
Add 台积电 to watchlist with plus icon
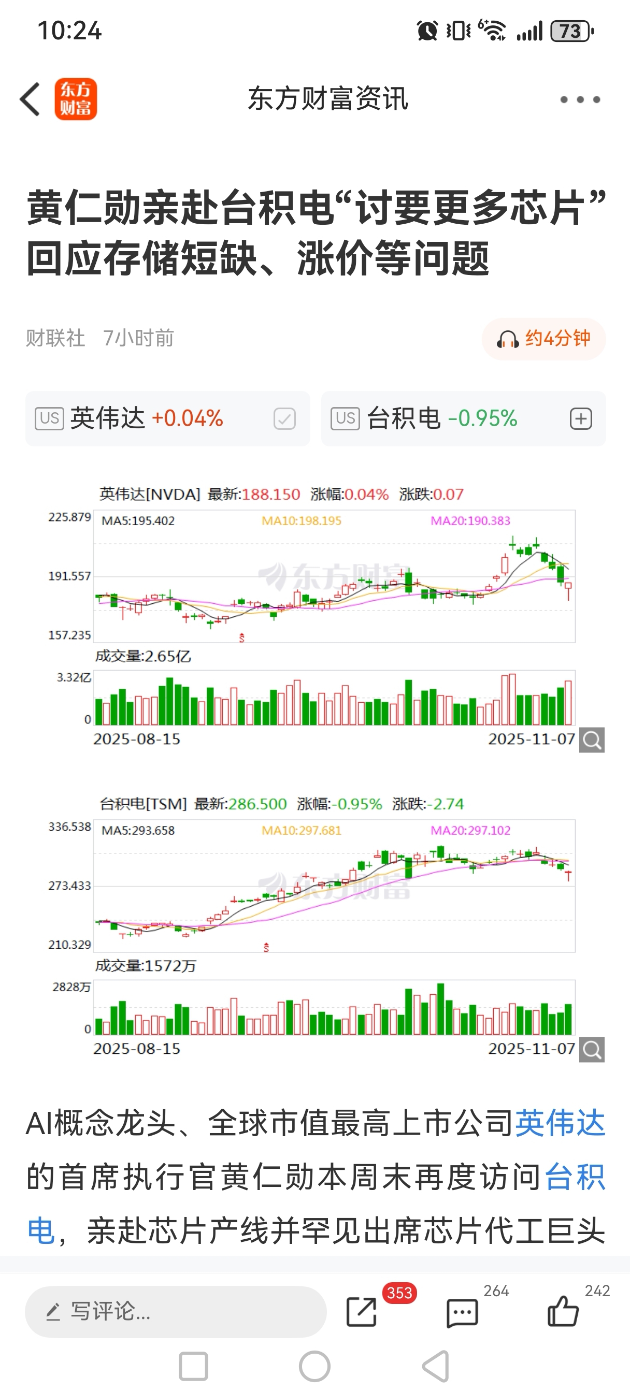click(581, 419)
